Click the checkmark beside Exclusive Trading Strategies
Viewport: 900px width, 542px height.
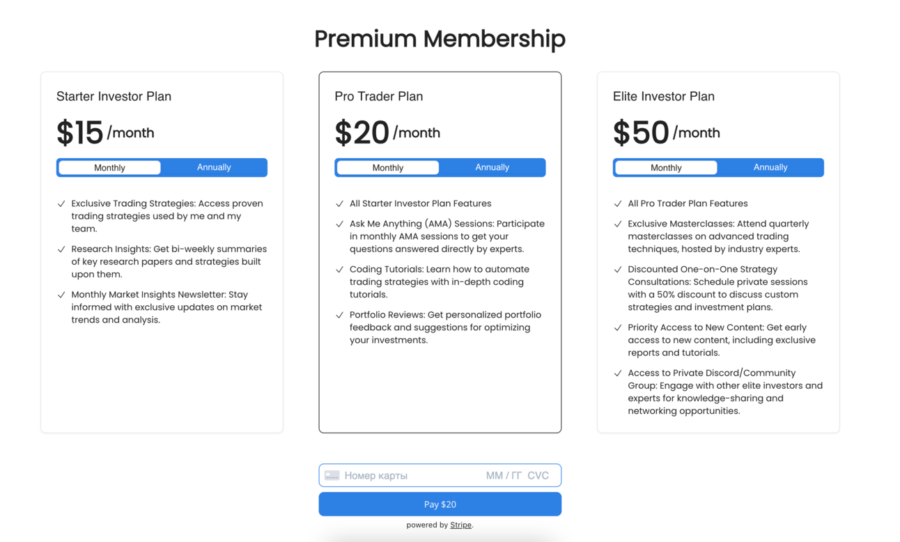click(x=61, y=204)
